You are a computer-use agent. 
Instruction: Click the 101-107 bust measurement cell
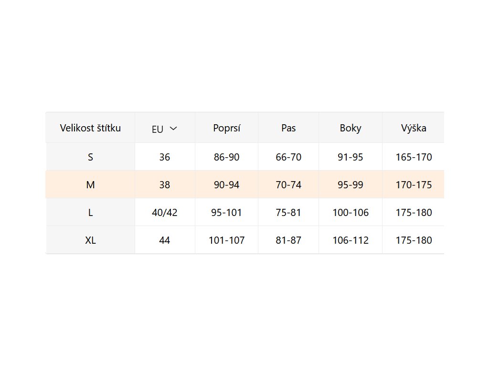click(x=226, y=240)
